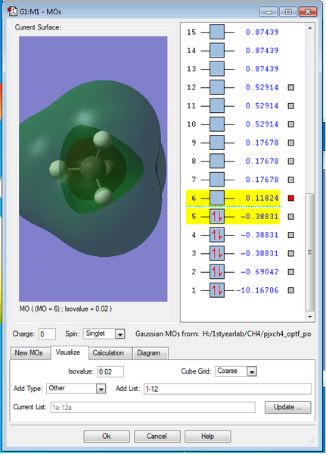Select the HOMO orbital 5 electron box
The image size is (326, 454).
pos(217,217)
